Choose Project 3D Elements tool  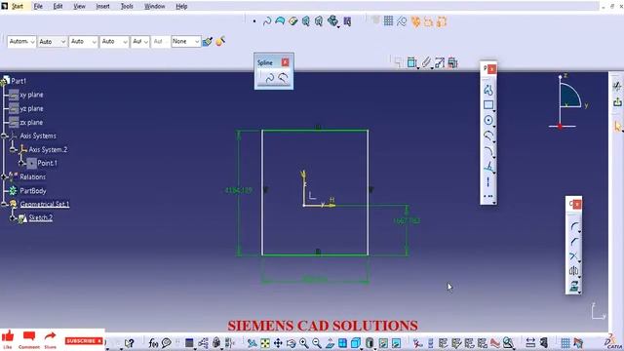pos(574,286)
